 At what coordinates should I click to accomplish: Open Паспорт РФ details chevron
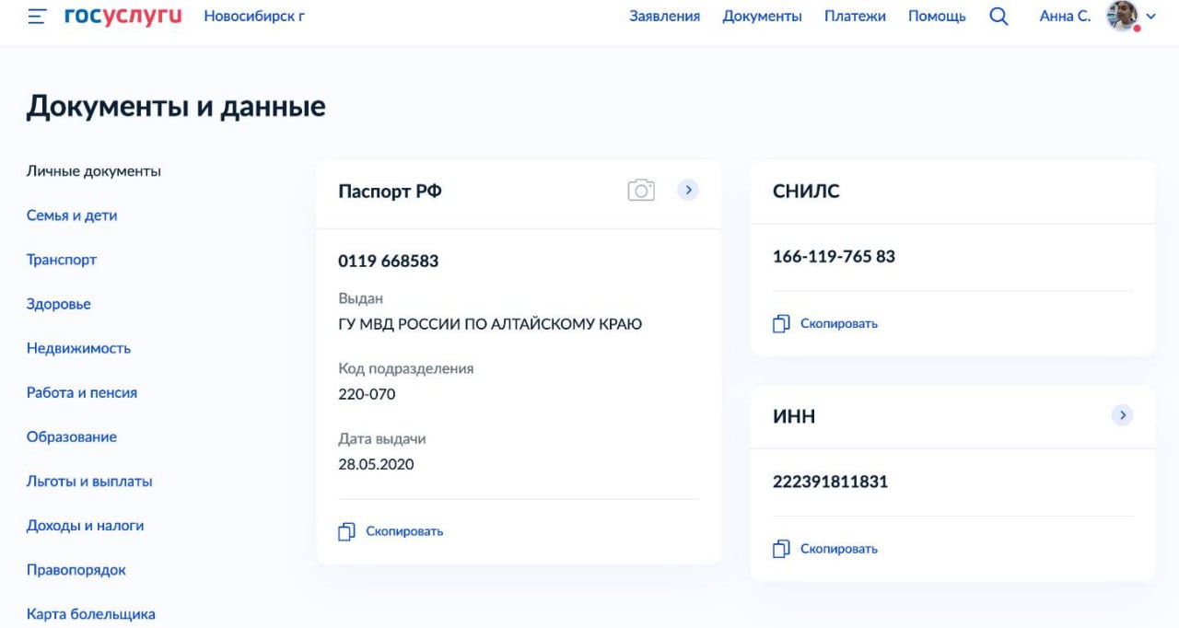pyautogui.click(x=688, y=191)
